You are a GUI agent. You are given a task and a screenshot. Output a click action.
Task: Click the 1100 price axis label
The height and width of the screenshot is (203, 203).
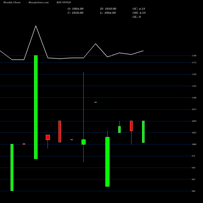tap(194, 98)
